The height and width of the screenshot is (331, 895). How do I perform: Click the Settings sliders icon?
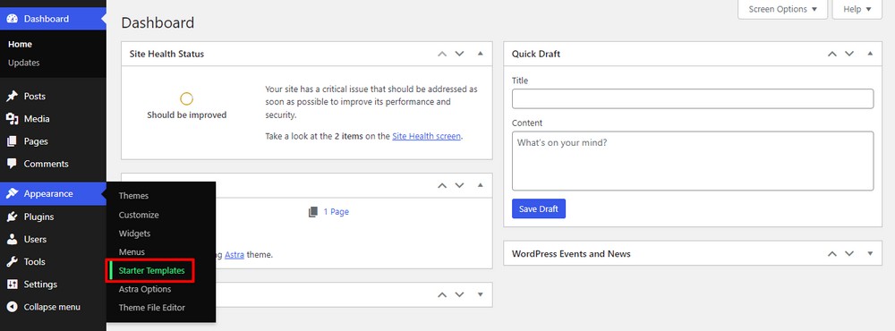(12, 284)
